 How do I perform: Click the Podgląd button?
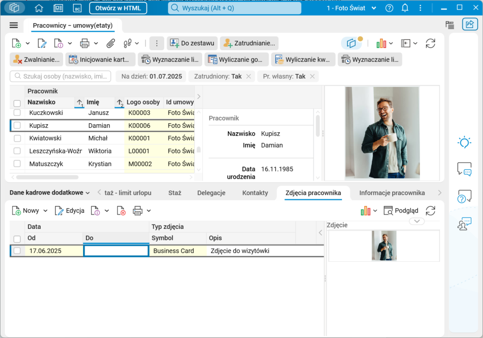(401, 211)
